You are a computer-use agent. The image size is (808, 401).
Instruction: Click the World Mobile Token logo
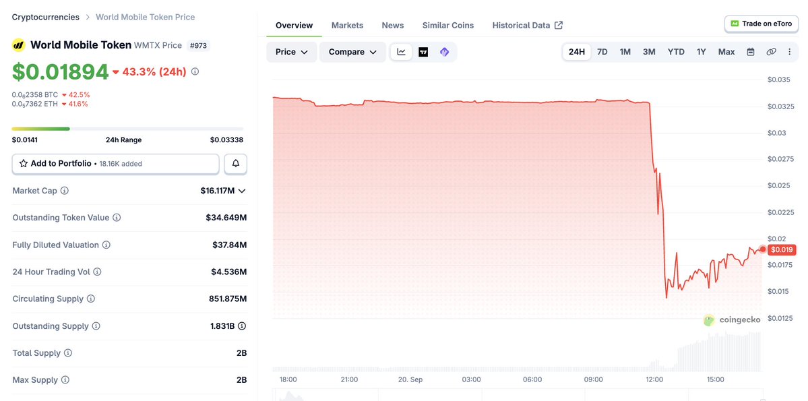(19, 45)
